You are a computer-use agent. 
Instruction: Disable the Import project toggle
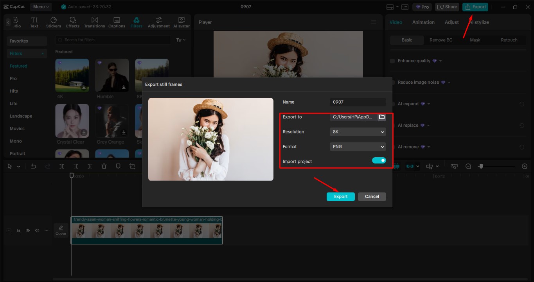(379, 160)
